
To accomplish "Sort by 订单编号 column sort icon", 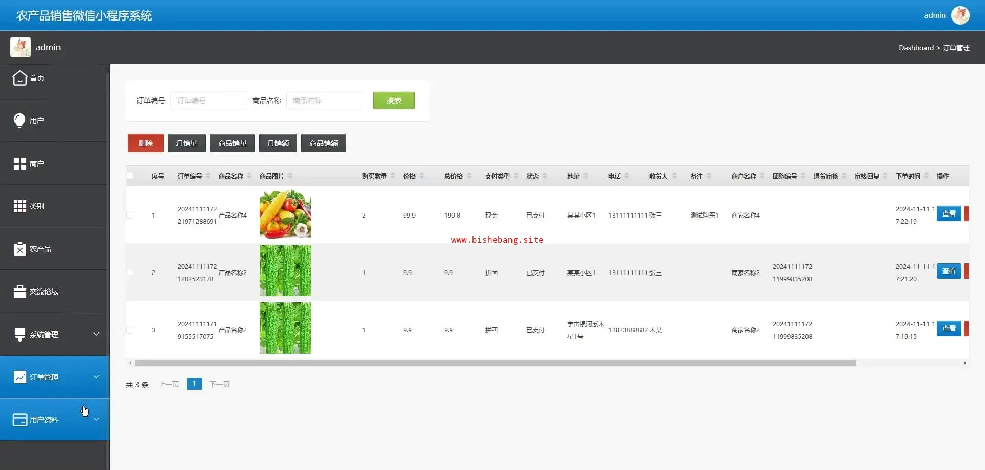I will pos(208,176).
